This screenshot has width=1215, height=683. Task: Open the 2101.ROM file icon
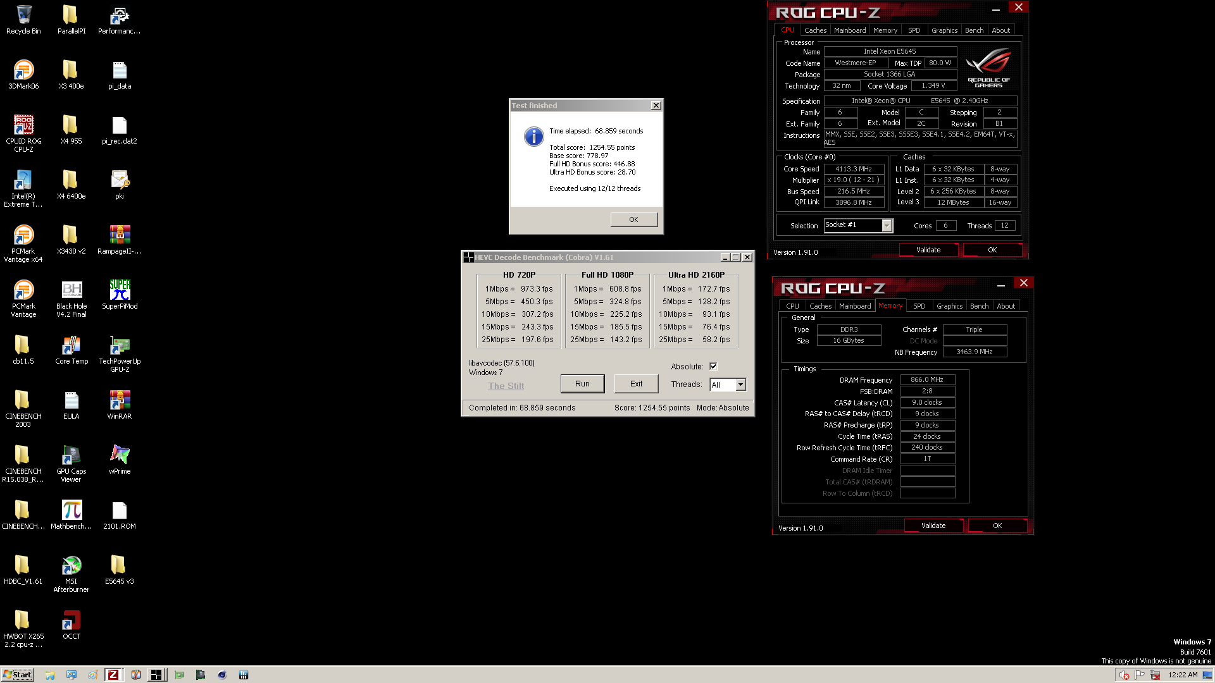(x=120, y=515)
